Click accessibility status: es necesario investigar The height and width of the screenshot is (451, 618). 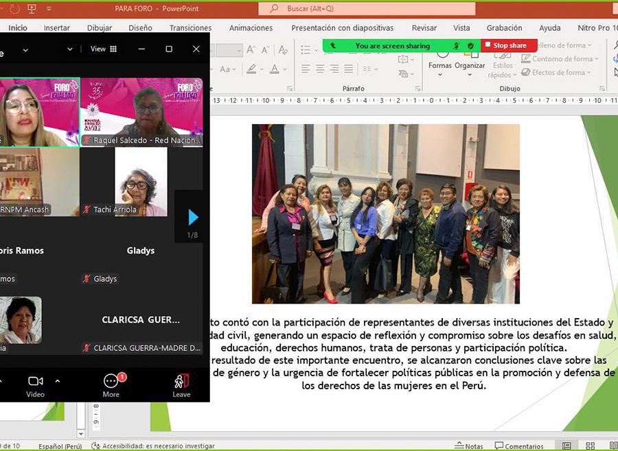pos(153,446)
